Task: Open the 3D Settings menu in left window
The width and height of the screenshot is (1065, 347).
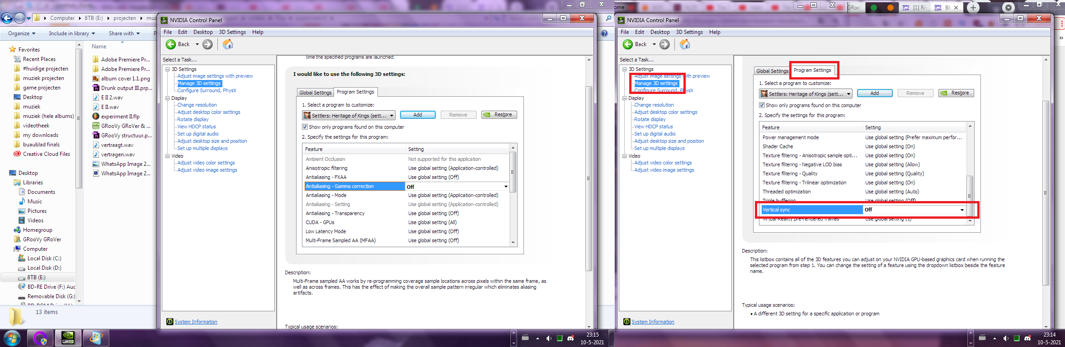Action: pyautogui.click(x=232, y=32)
